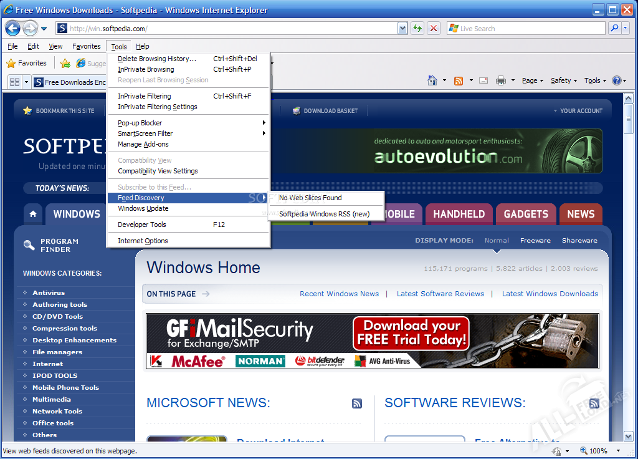Expand the Safety command bar menu
The width and height of the screenshot is (638, 459).
click(x=564, y=80)
